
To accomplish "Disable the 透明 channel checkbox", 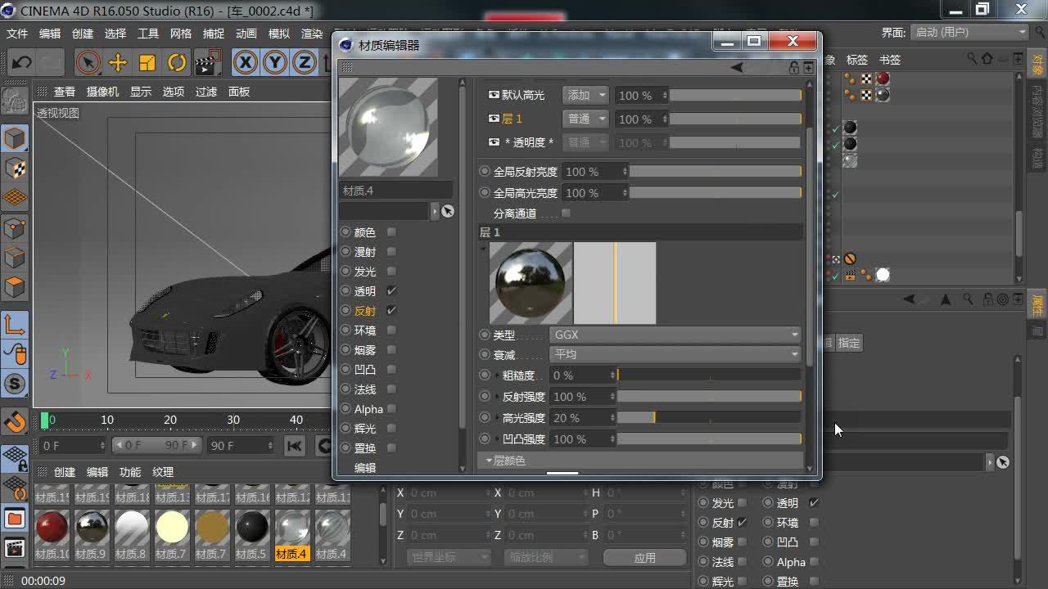I will tap(391, 291).
